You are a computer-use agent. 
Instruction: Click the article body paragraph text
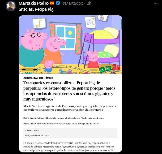click(x=69, y=147)
